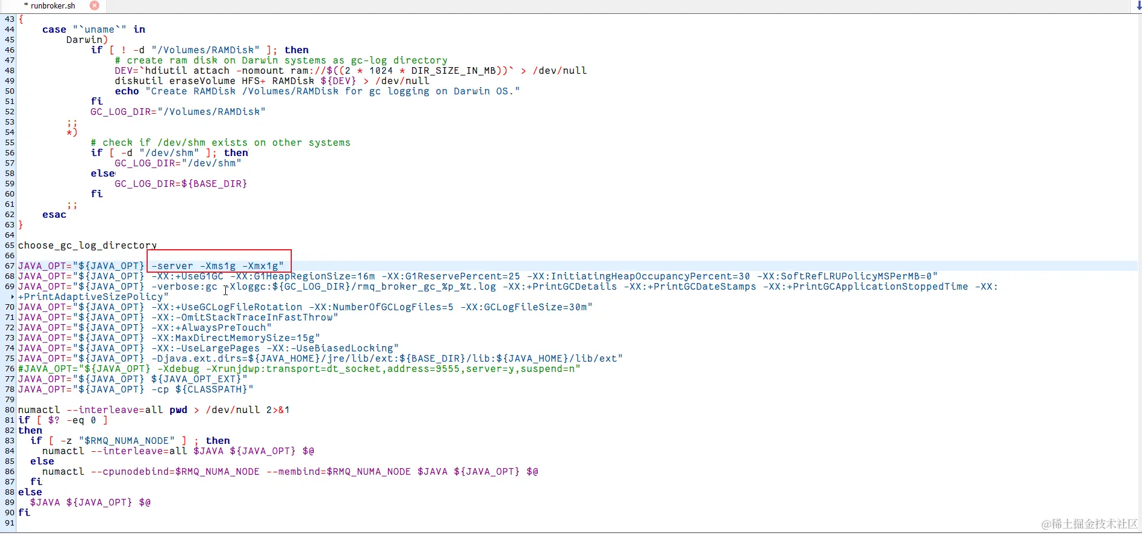Click the 'if [ -d "/dev/shm" ]; then' line
Image resolution: width=1142 pixels, height=534 pixels.
coord(170,152)
